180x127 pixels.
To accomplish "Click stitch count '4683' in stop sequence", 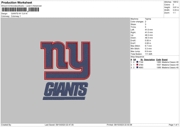I will point(141,68).
